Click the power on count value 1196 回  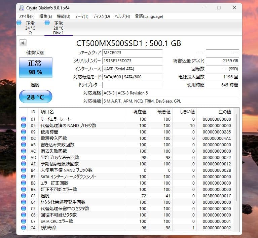[x=222, y=77]
